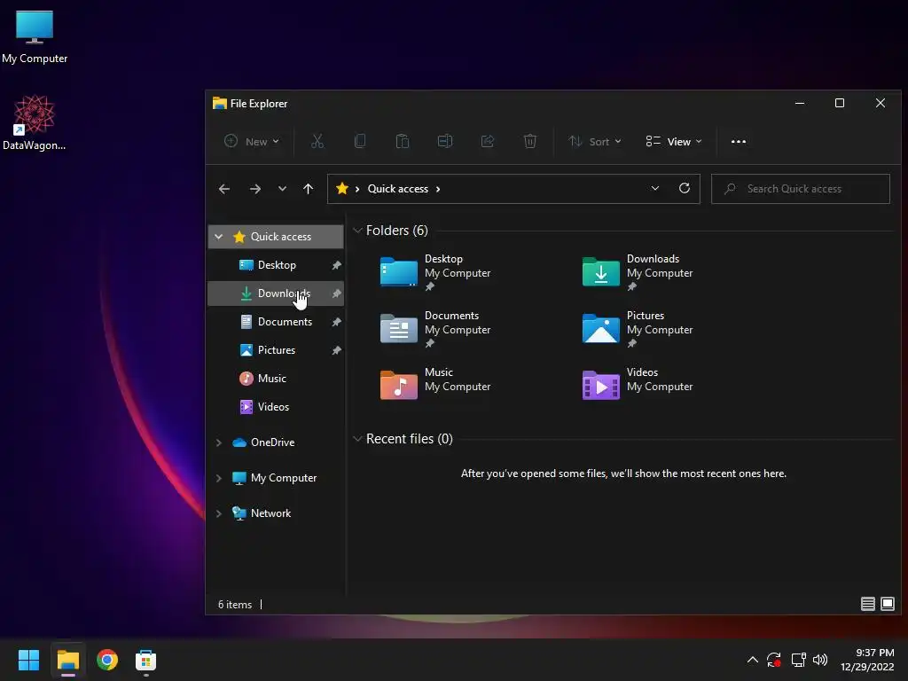The height and width of the screenshot is (681, 908).
Task: Select OneDrive in navigation pane
Action: click(276, 442)
